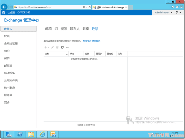Sort by the 总计 column header

[x=89, y=54]
